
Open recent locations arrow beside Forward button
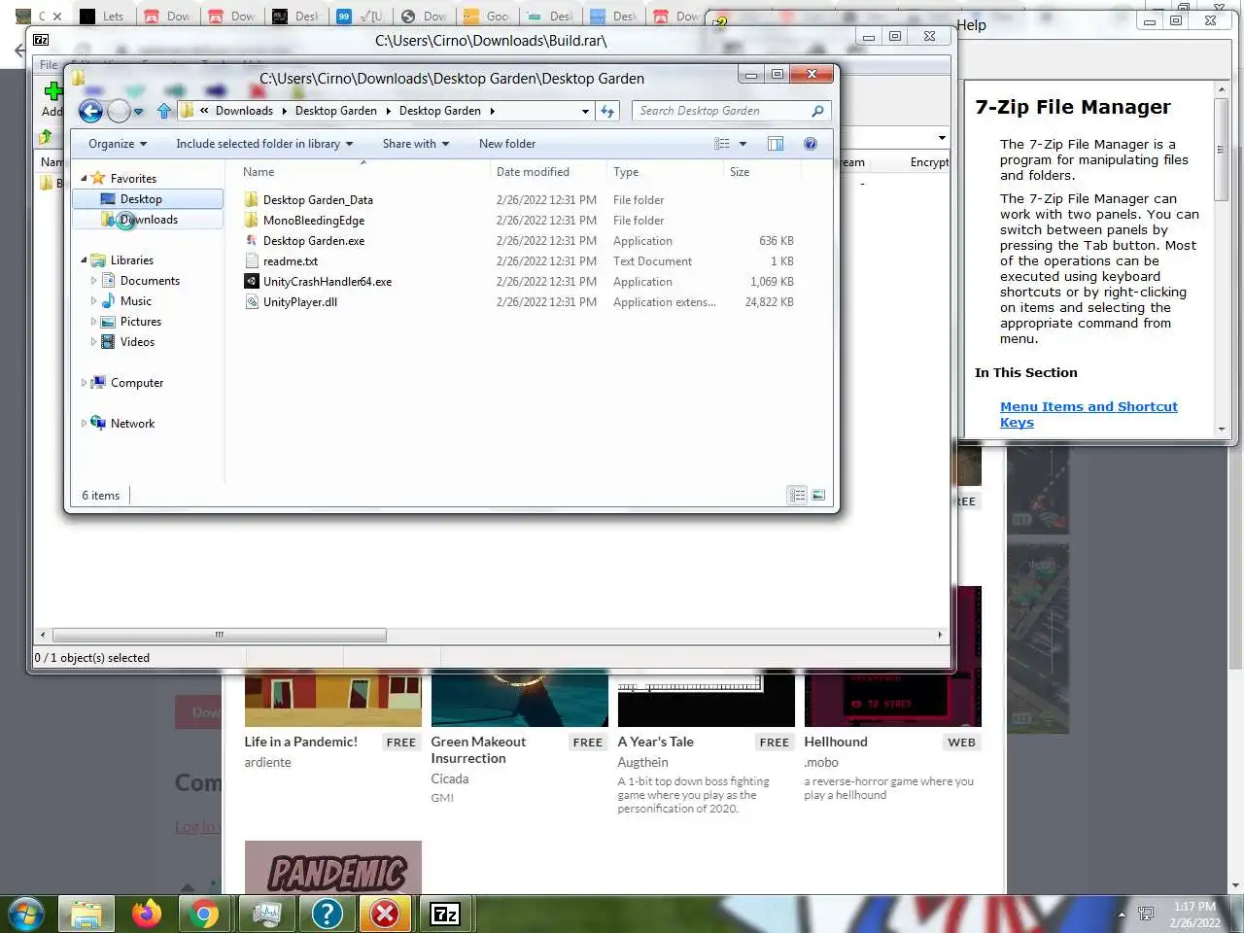(x=139, y=112)
